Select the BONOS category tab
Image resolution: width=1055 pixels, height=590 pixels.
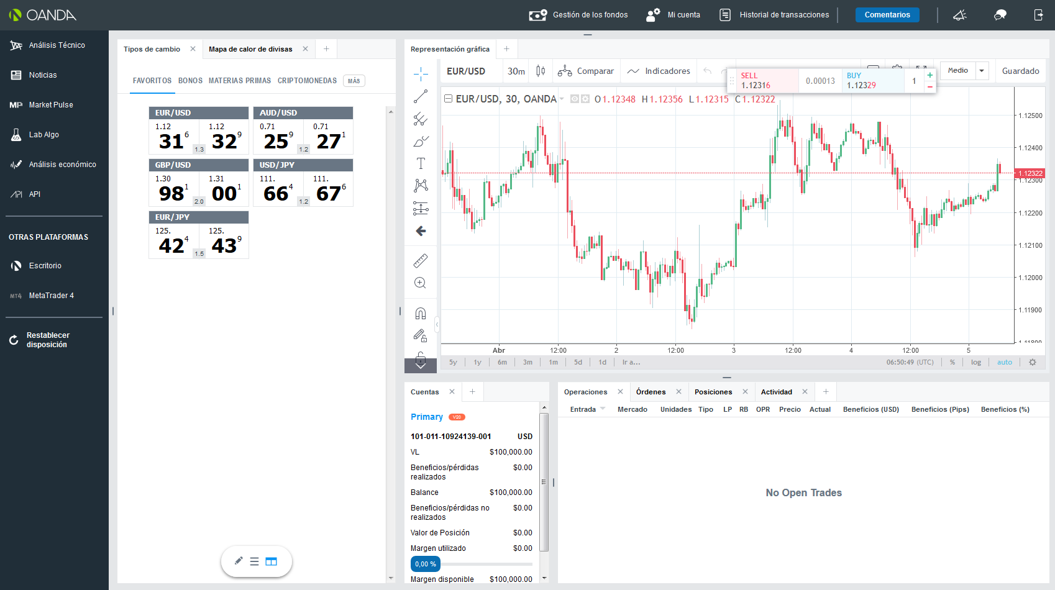point(191,81)
